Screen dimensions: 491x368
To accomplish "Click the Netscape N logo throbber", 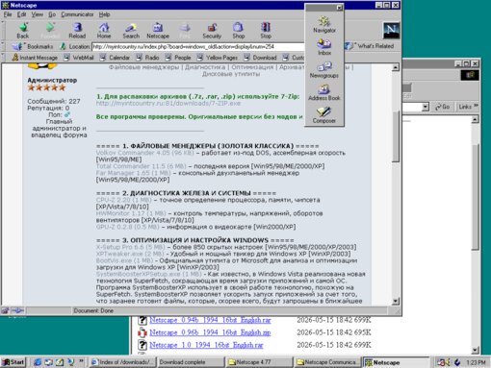I will 391,31.
